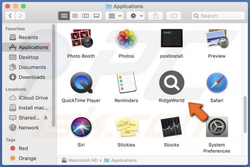Click the Stickies name label
The height and width of the screenshot is (167, 250).
126,145
